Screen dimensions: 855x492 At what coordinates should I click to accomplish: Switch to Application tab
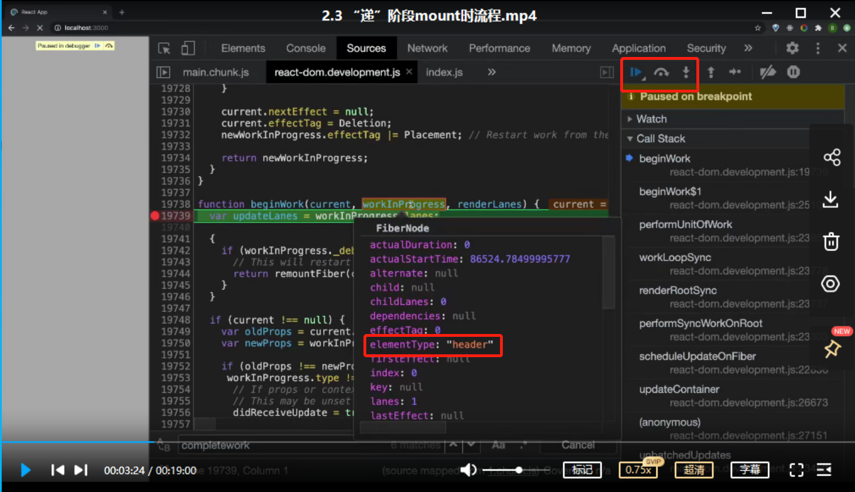pyautogui.click(x=639, y=49)
